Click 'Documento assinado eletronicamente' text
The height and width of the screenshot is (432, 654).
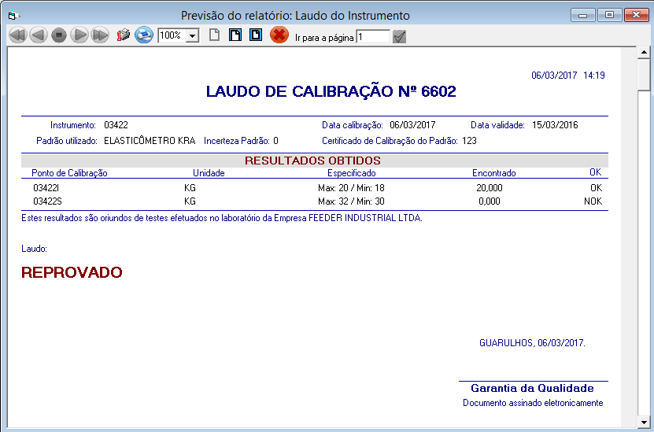click(x=533, y=403)
